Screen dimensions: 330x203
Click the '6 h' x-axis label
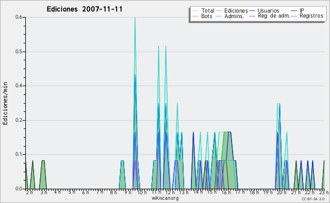85,193
